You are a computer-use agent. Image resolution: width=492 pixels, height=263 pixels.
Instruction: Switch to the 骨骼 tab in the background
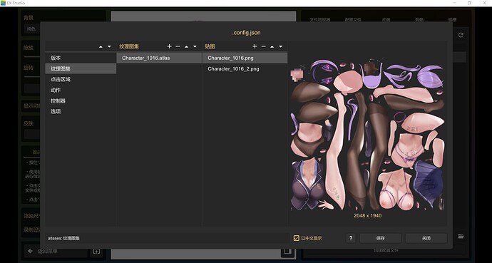click(x=419, y=19)
